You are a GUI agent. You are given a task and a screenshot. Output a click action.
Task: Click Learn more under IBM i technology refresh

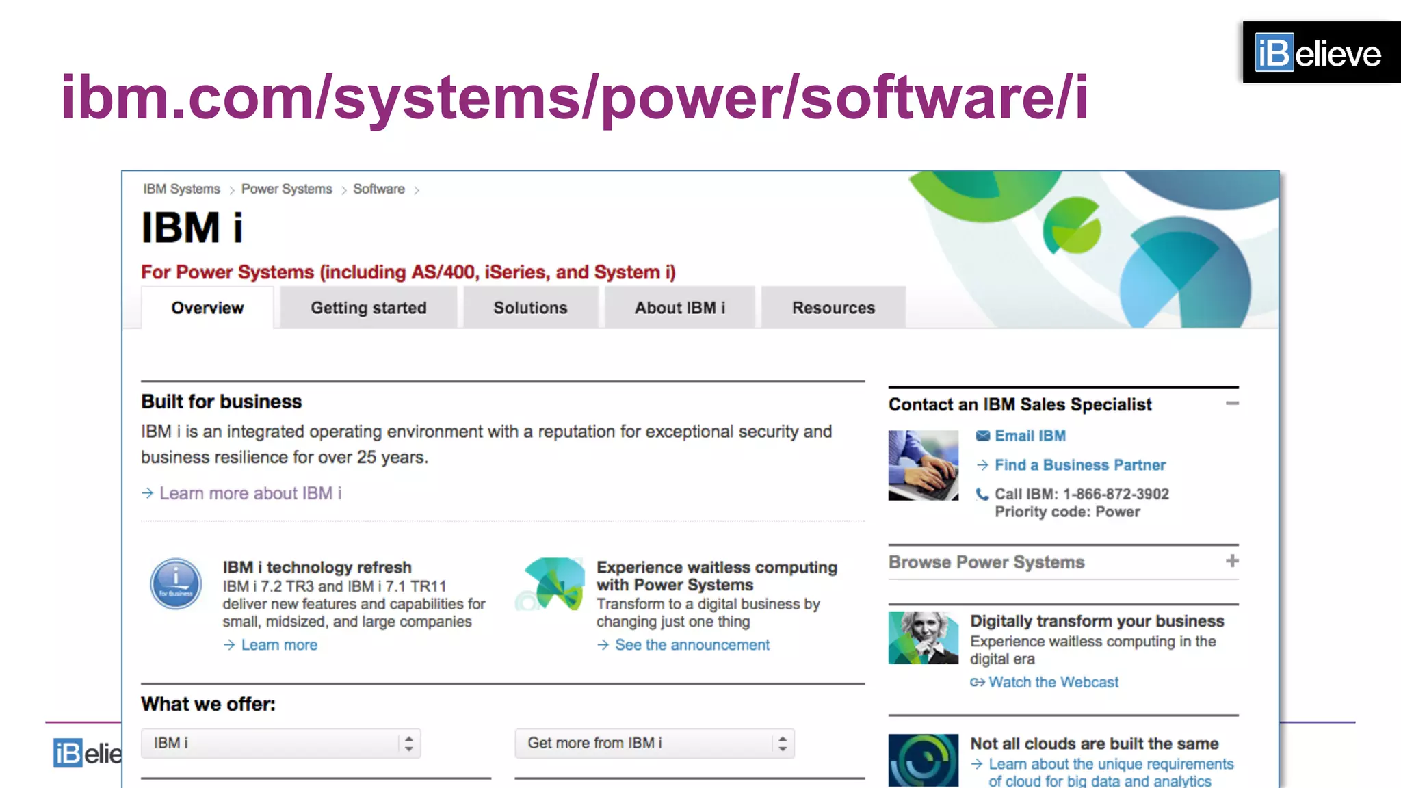pyautogui.click(x=279, y=645)
